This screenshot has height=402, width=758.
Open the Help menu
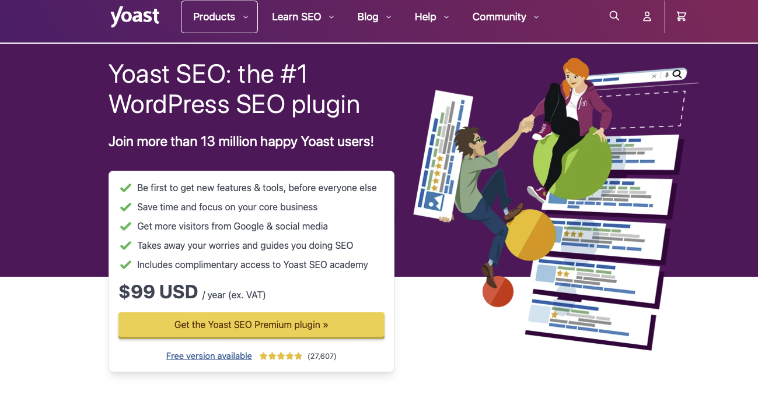pyautogui.click(x=432, y=17)
